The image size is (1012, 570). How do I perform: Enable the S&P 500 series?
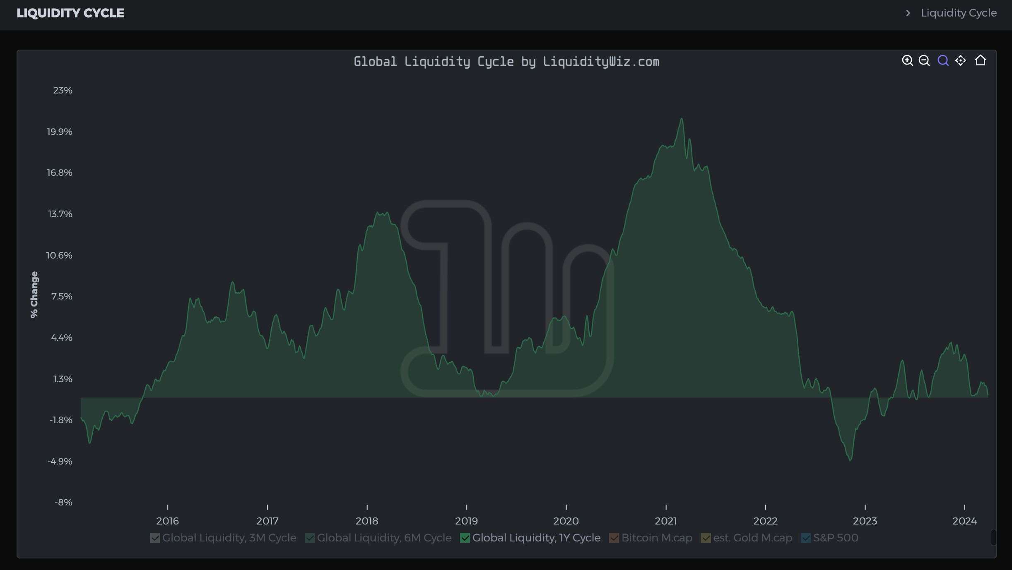[829, 538]
